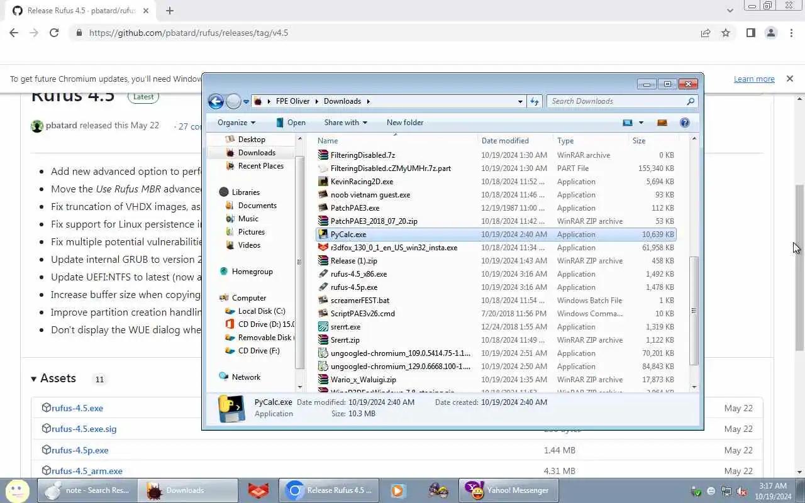Go back in Explorer navigation
The height and width of the screenshot is (503, 805).
[x=216, y=101]
